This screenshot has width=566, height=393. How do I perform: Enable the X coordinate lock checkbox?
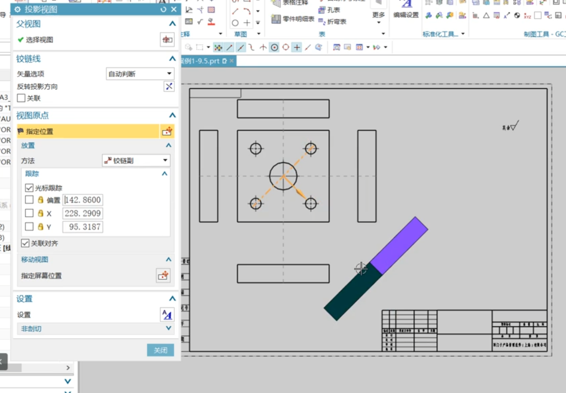tap(29, 213)
